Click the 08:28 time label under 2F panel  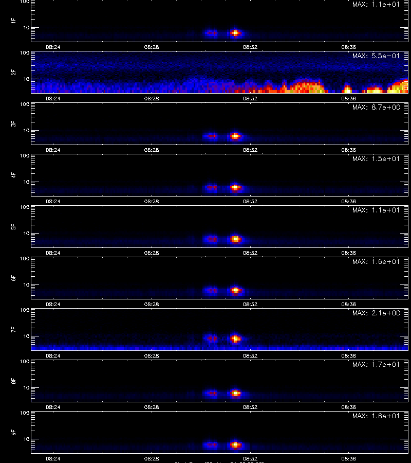(152, 98)
